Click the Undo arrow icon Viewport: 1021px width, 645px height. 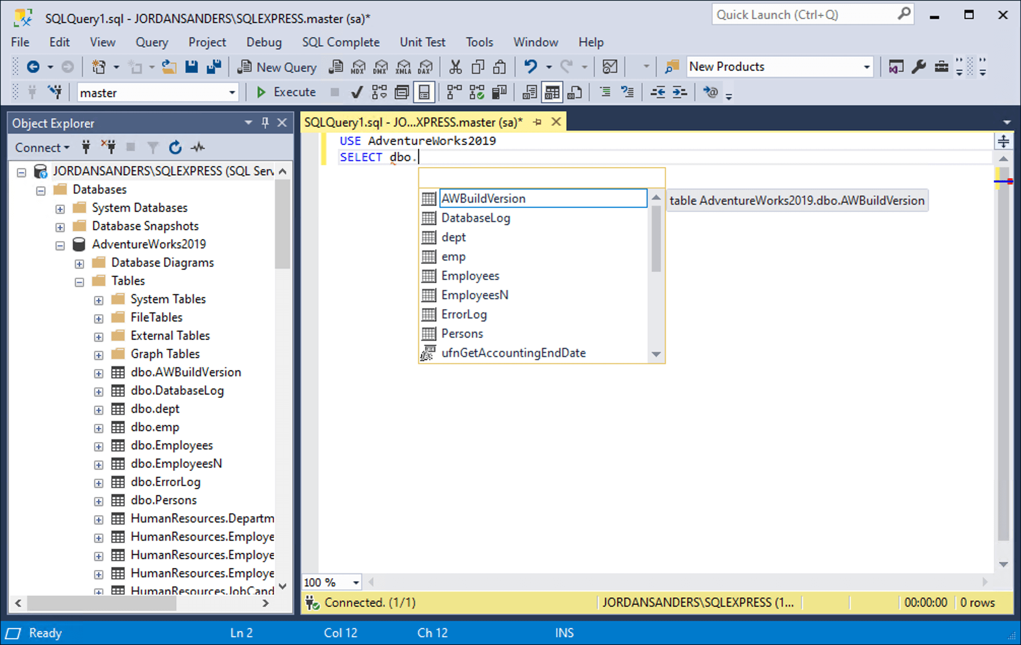pos(531,67)
